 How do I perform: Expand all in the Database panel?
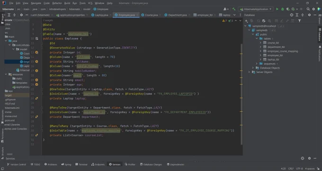coord(297,15)
